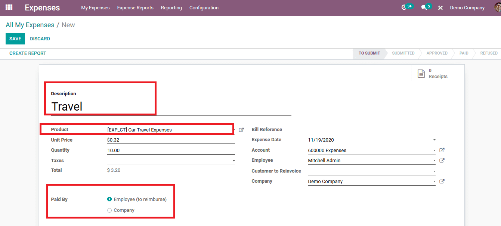Click the Approved status stage
Viewport: 501px width, 226px height.
point(437,53)
